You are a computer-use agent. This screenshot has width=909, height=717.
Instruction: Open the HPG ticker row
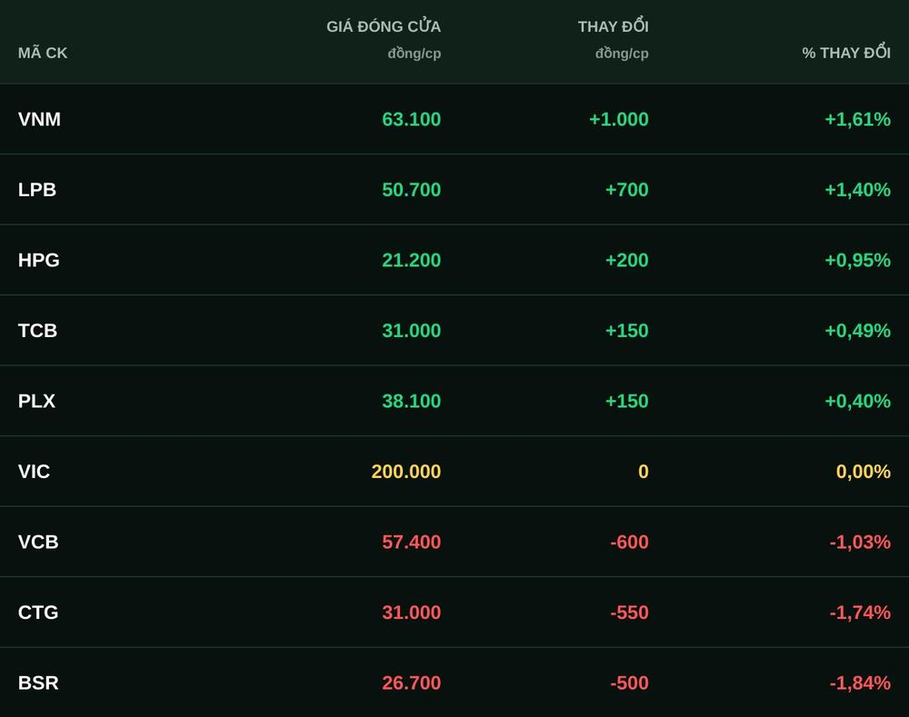pyautogui.click(x=454, y=260)
